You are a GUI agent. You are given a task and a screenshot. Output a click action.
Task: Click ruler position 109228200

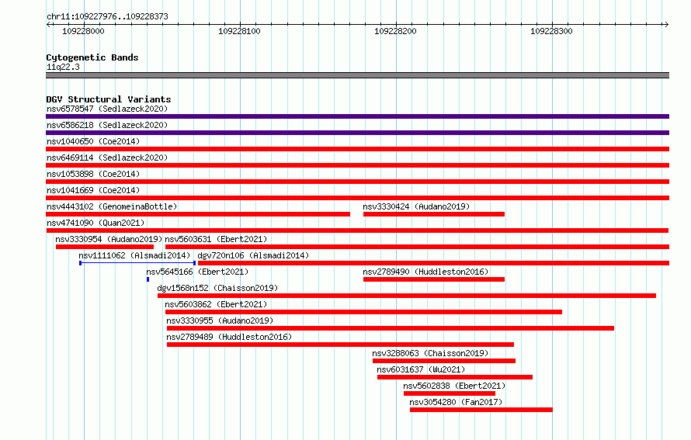click(395, 31)
